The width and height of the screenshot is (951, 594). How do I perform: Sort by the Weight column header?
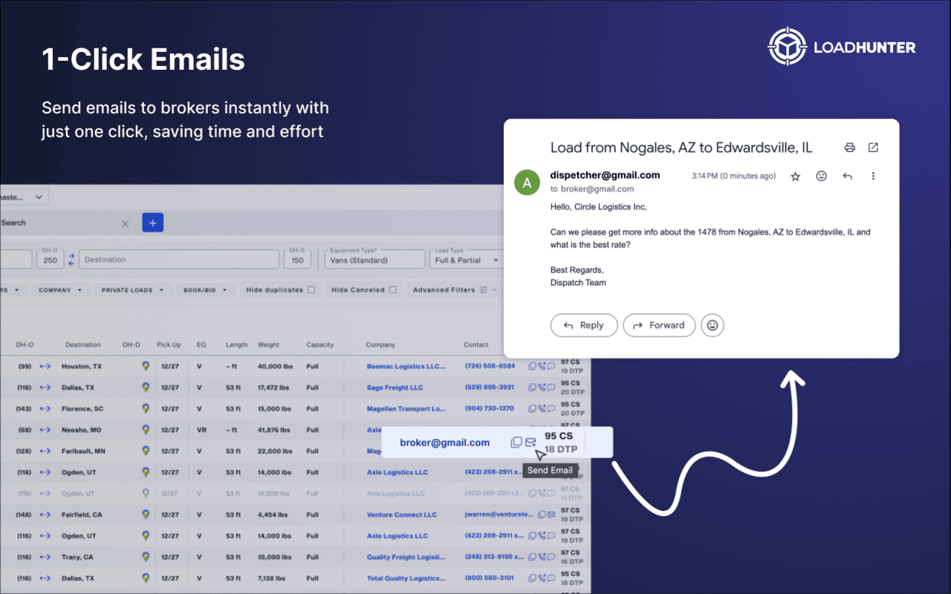tap(268, 345)
